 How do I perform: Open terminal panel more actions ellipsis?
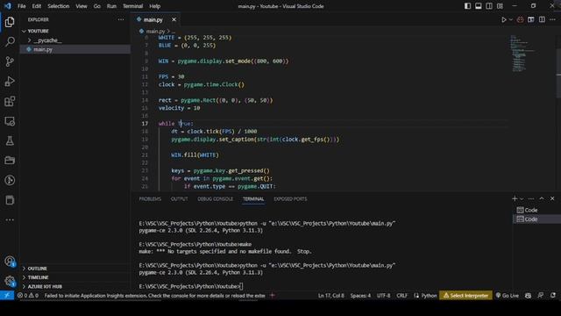click(531, 199)
